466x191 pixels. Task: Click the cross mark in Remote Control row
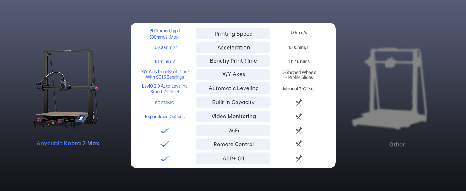coord(299,144)
